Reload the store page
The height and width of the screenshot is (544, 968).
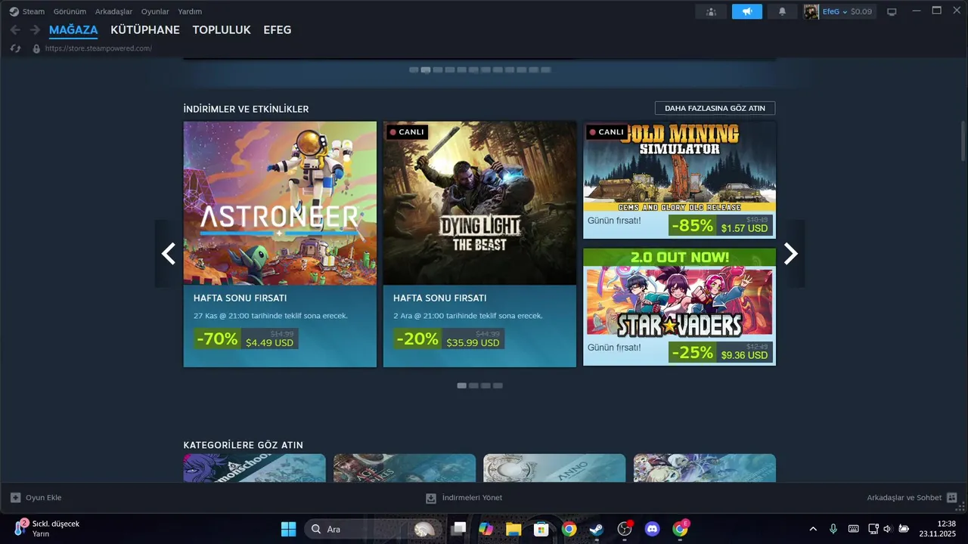point(15,48)
